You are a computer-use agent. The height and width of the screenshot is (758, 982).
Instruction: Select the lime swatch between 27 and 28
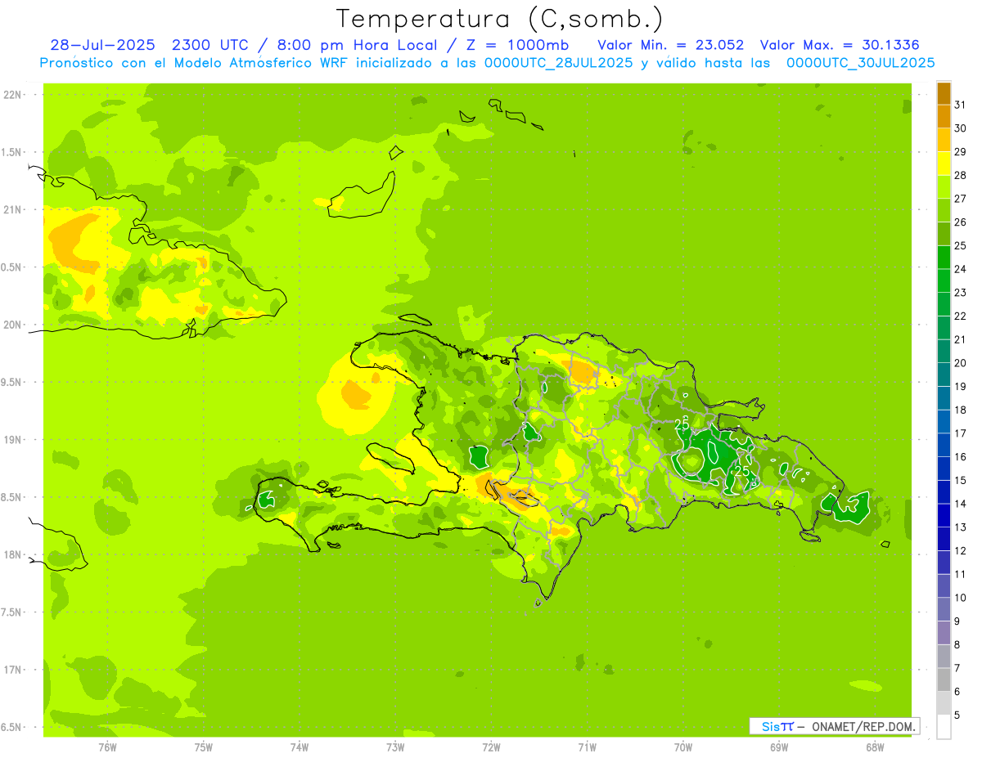pos(944,186)
